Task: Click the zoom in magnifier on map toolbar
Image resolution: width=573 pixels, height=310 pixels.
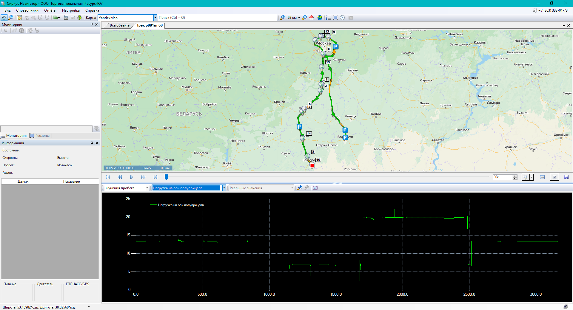Action: [282, 18]
